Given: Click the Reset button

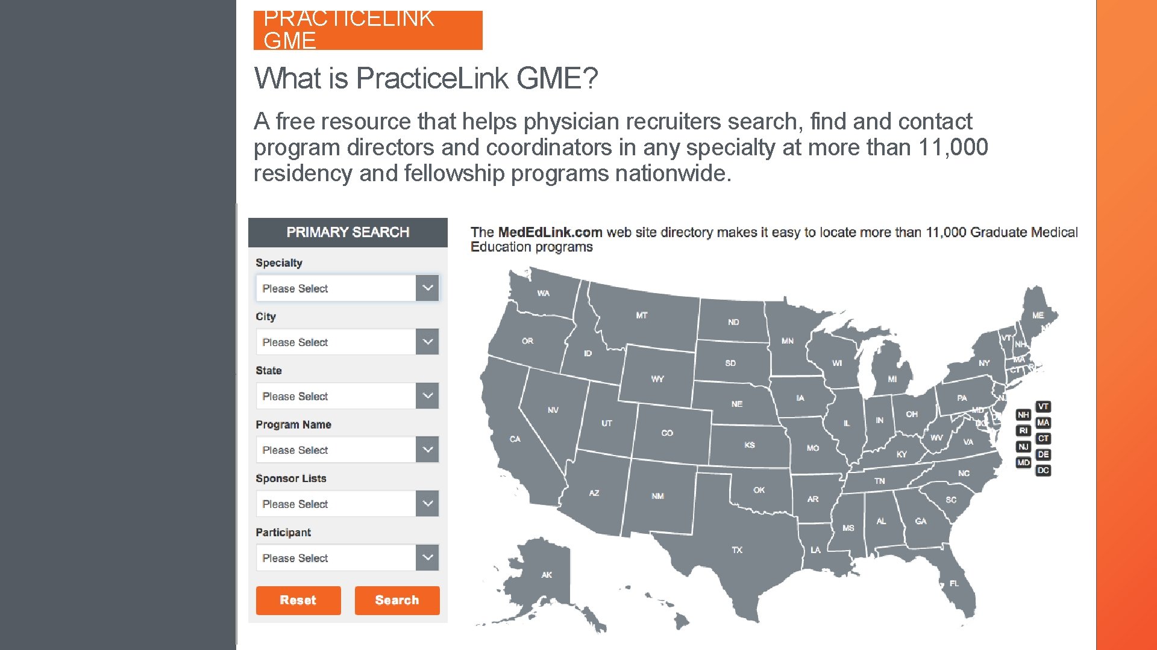Looking at the screenshot, I should point(299,599).
